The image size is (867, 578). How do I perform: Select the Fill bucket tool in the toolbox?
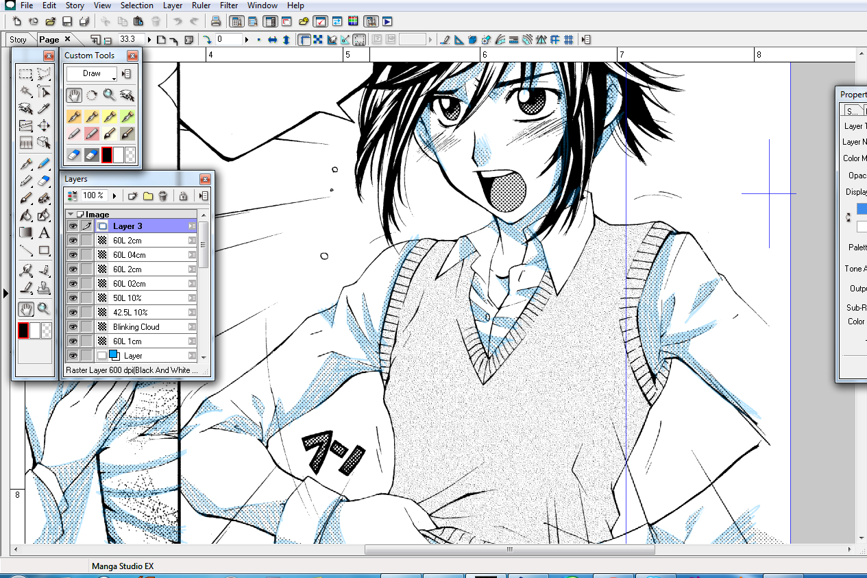26,215
